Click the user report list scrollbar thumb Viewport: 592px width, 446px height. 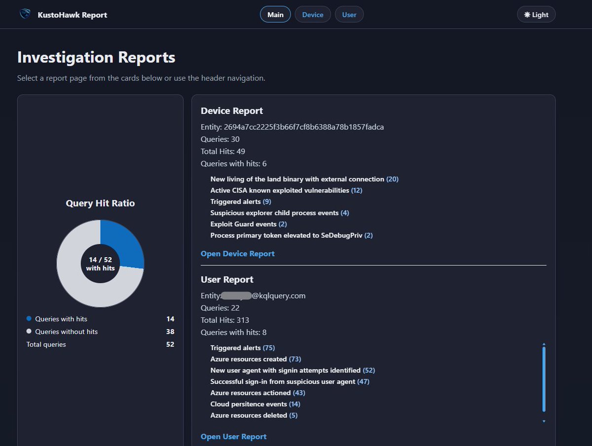544,378
